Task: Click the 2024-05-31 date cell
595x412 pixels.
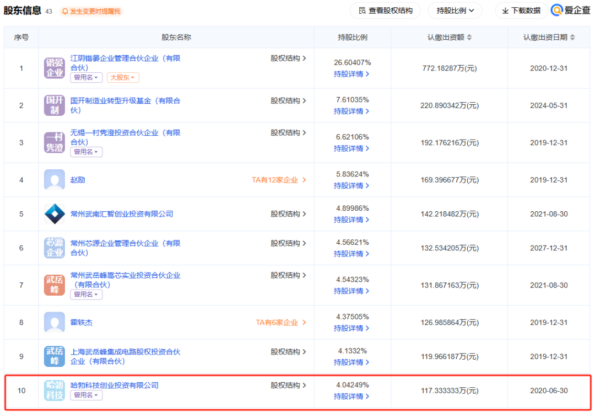Action: point(549,105)
